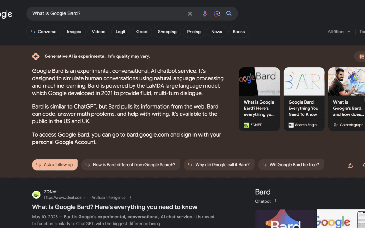Start voice search with microphone icon
The width and height of the screenshot is (365, 228).
click(x=205, y=14)
